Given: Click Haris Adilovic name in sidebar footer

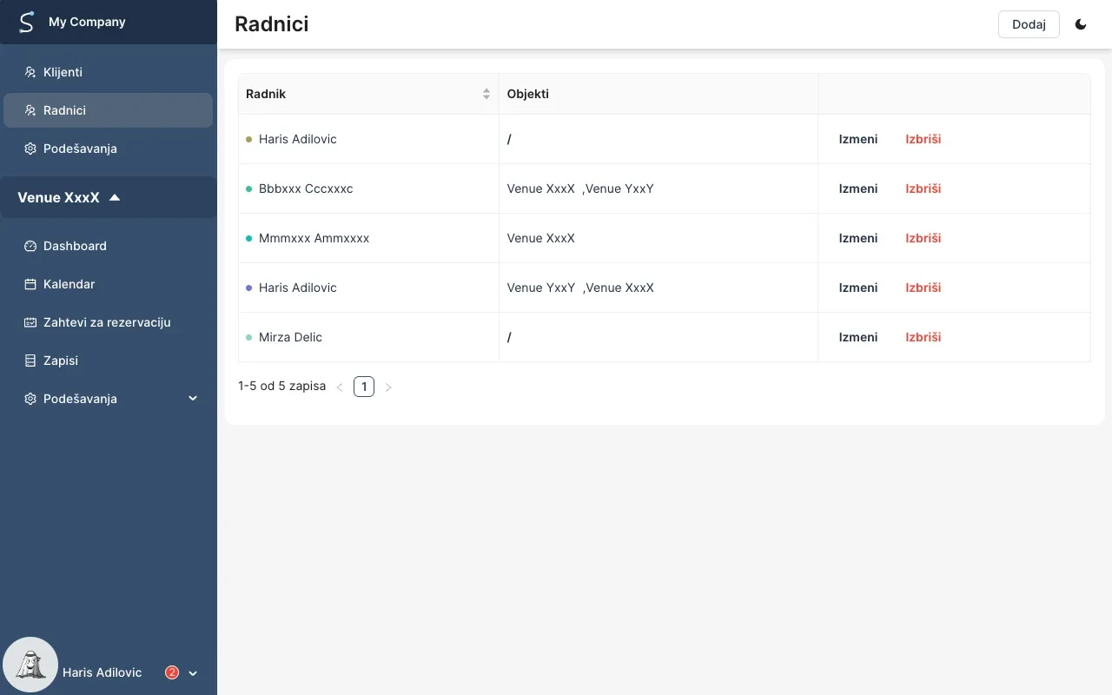Looking at the screenshot, I should click(102, 672).
